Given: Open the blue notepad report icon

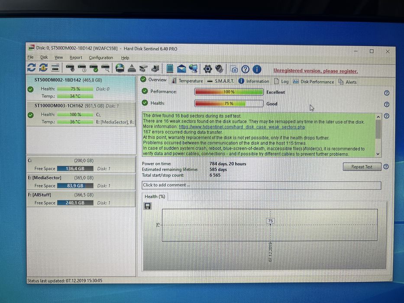Looking at the screenshot, I should 170,68.
